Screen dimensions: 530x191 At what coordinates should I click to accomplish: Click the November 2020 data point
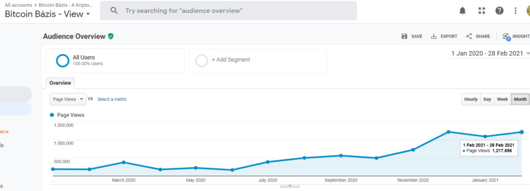click(413, 150)
